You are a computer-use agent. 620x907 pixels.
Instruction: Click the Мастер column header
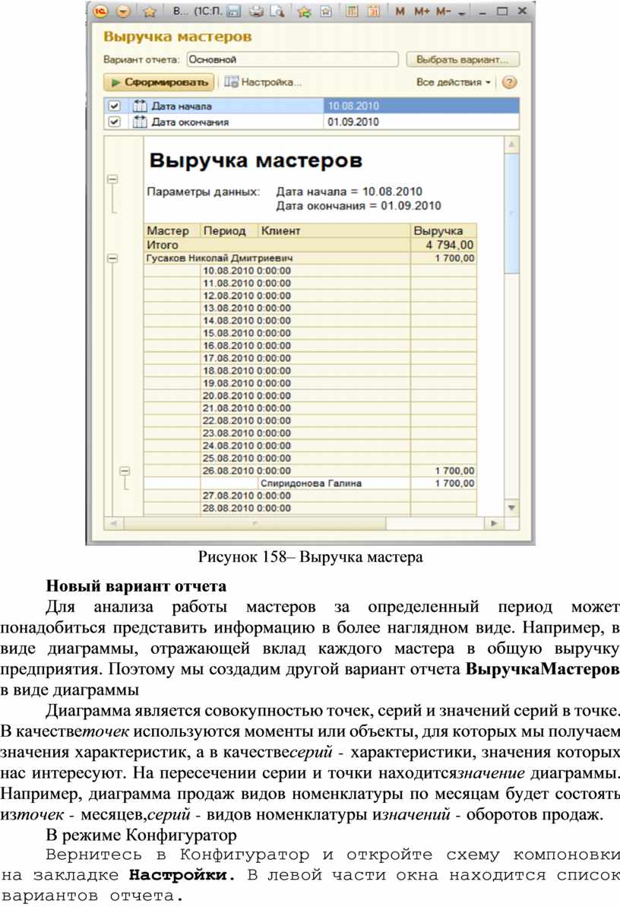pos(172,230)
